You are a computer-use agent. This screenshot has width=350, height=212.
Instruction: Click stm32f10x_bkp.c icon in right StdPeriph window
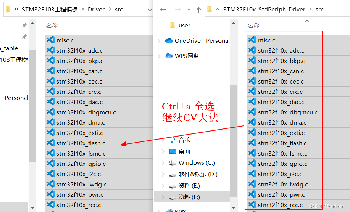pos(252,60)
